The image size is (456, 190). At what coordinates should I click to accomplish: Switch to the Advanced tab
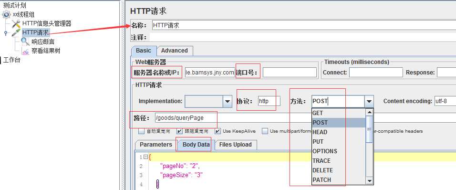click(x=175, y=51)
